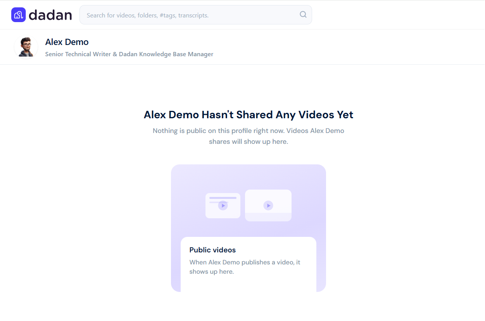The height and width of the screenshot is (321, 485).
Task: Click the left video placeholder play icon
Action: point(223,205)
